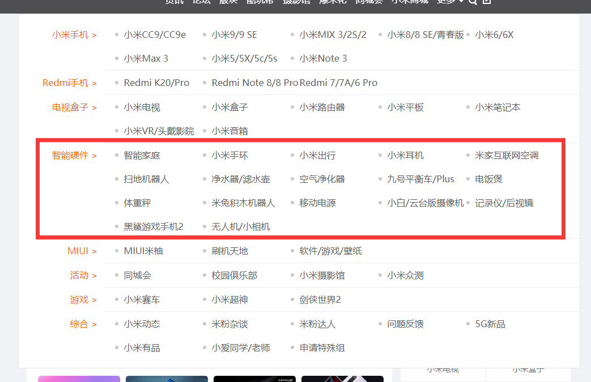Open the Redmi手机 category heading
This screenshot has height=382, width=591.
click(x=70, y=83)
